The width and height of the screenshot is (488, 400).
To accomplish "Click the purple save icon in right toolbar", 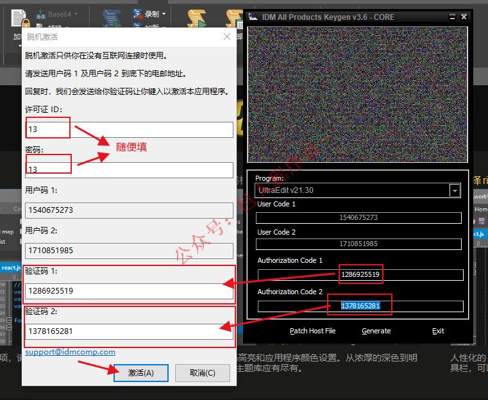I will click(482, 221).
